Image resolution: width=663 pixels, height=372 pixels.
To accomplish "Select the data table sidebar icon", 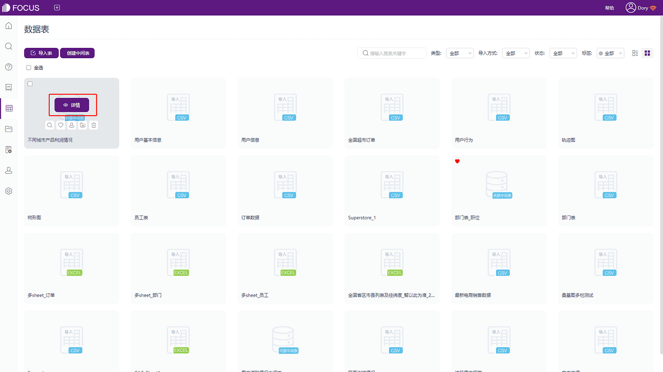I will coord(9,108).
